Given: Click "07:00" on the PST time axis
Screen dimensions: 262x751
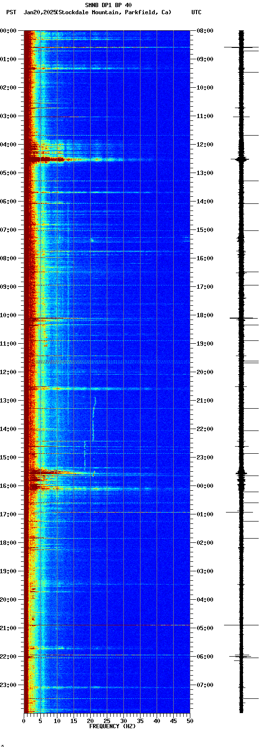Looking at the screenshot, I should point(8,230).
